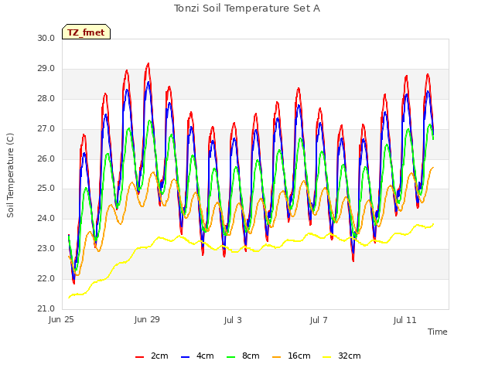Screen dimensions: 495x371
Task: Click the chart title Tonzi Soil Temperature Set A
Action: point(247,9)
